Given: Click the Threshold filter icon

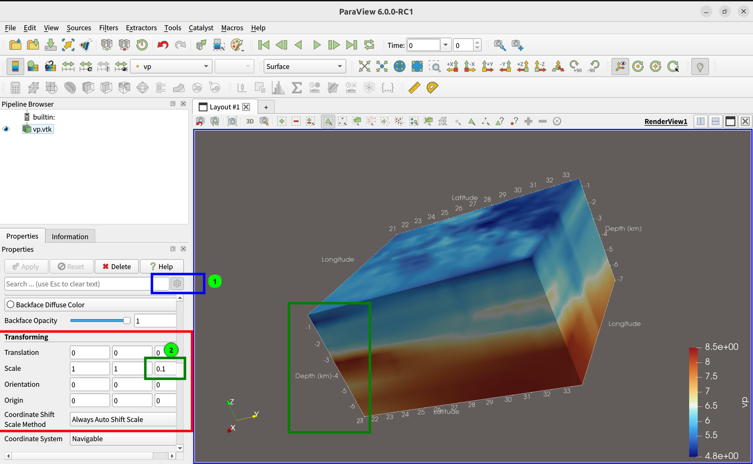Looking at the screenshot, I should pyautogui.click(x=124, y=88).
